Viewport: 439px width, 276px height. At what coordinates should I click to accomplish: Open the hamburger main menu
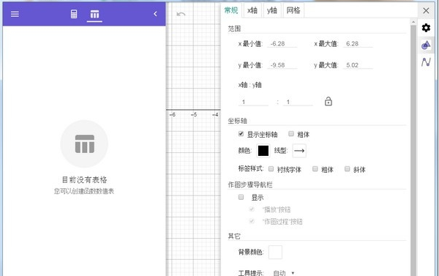click(15, 14)
